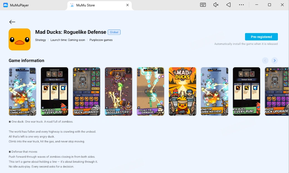Click the triangular back navigation icon in title bar
This screenshot has height=173, width=289.
pyautogui.click(x=229, y=5)
